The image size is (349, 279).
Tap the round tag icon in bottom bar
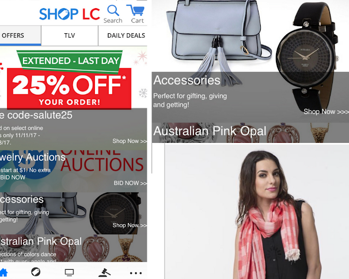coord(35,272)
